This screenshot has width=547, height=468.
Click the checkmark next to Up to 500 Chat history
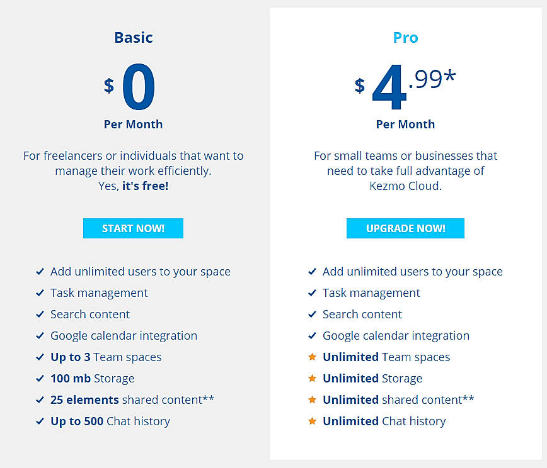40,421
